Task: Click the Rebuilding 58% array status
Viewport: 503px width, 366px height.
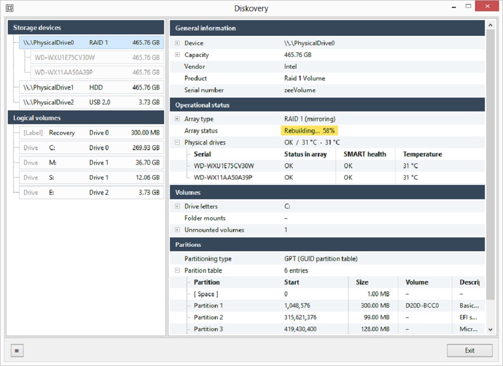Action: 309,131
